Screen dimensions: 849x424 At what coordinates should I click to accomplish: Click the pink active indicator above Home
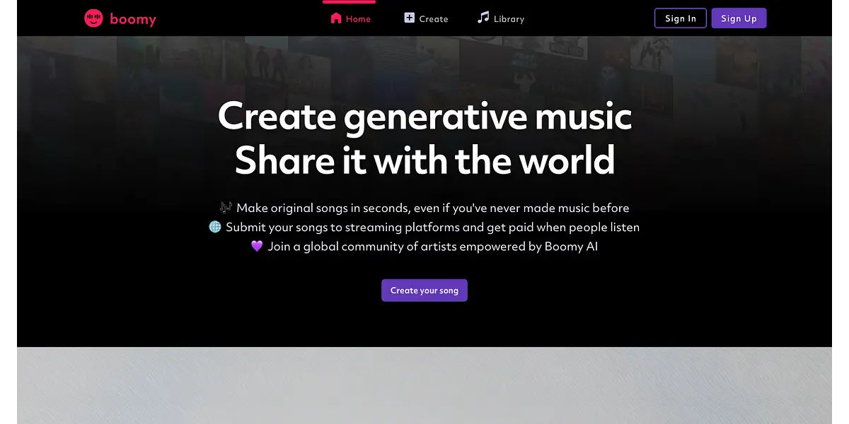[x=350, y=1]
